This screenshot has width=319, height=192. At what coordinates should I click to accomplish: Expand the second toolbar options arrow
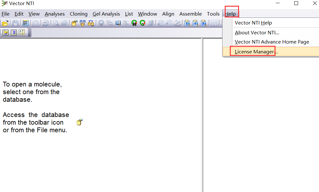(29, 35)
